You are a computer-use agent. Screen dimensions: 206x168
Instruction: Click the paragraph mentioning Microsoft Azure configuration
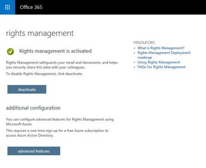tap(60, 122)
